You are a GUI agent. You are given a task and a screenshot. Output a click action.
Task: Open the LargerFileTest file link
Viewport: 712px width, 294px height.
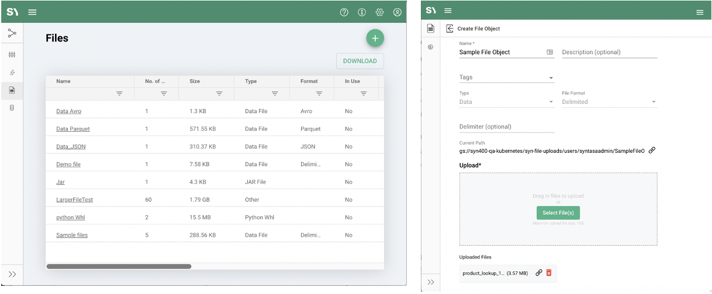(x=74, y=200)
